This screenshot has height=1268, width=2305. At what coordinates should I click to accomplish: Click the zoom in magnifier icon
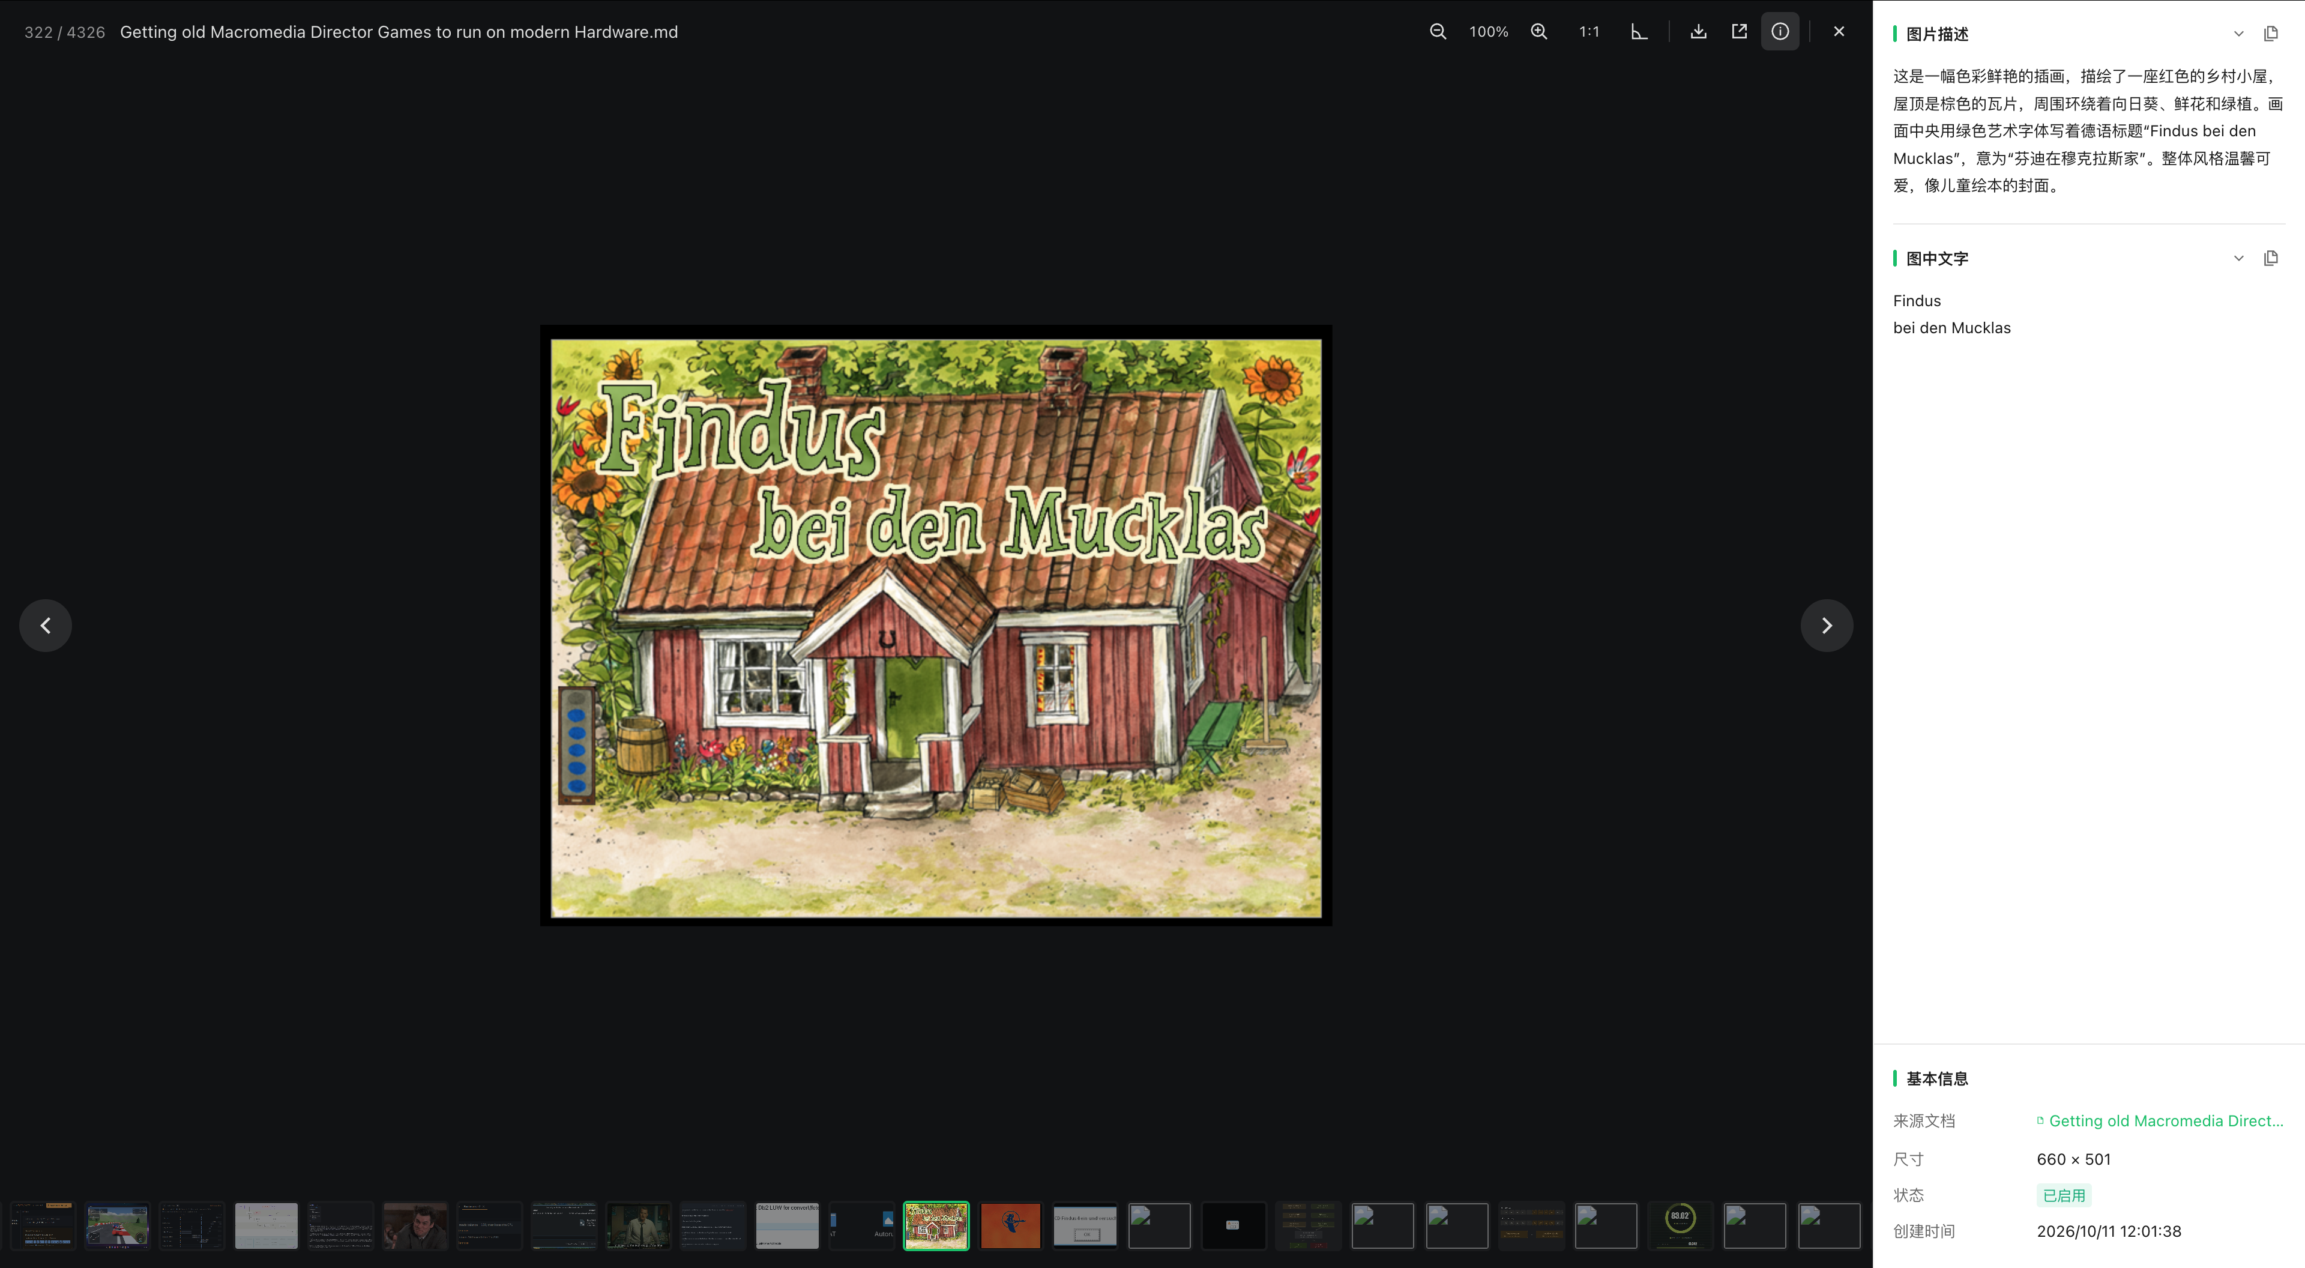pyautogui.click(x=1539, y=31)
